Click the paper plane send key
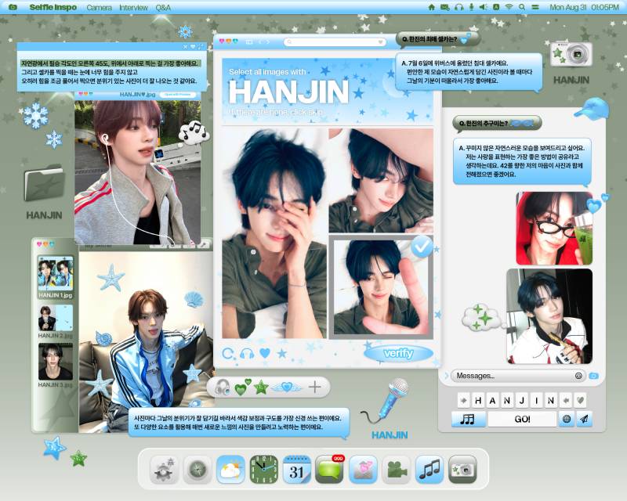This screenshot has width=627, height=501. pyautogui.click(x=584, y=419)
